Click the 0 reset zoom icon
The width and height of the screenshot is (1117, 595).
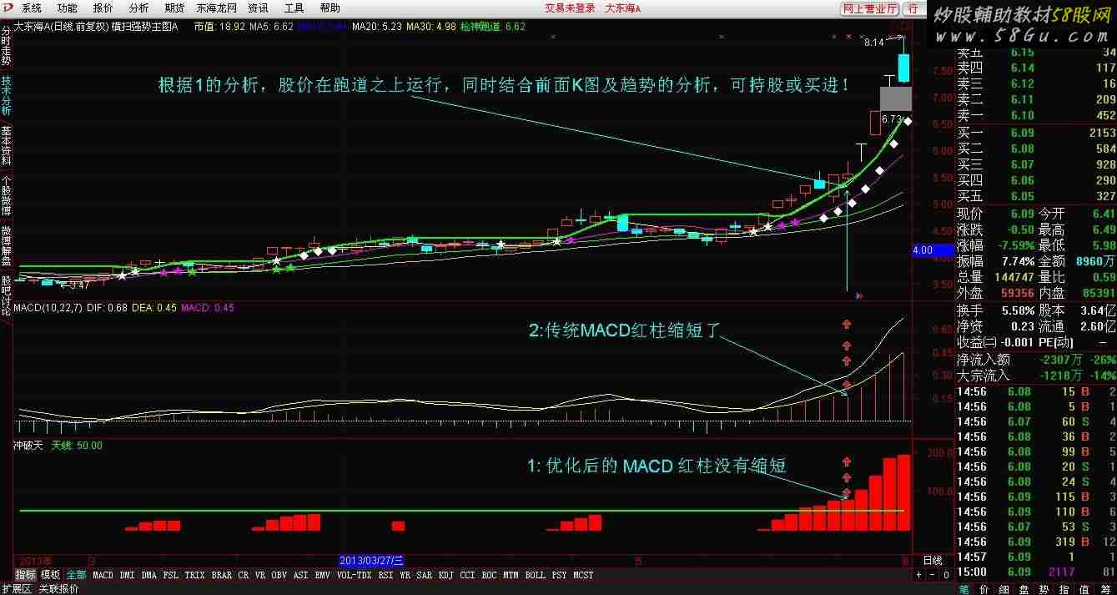945,575
